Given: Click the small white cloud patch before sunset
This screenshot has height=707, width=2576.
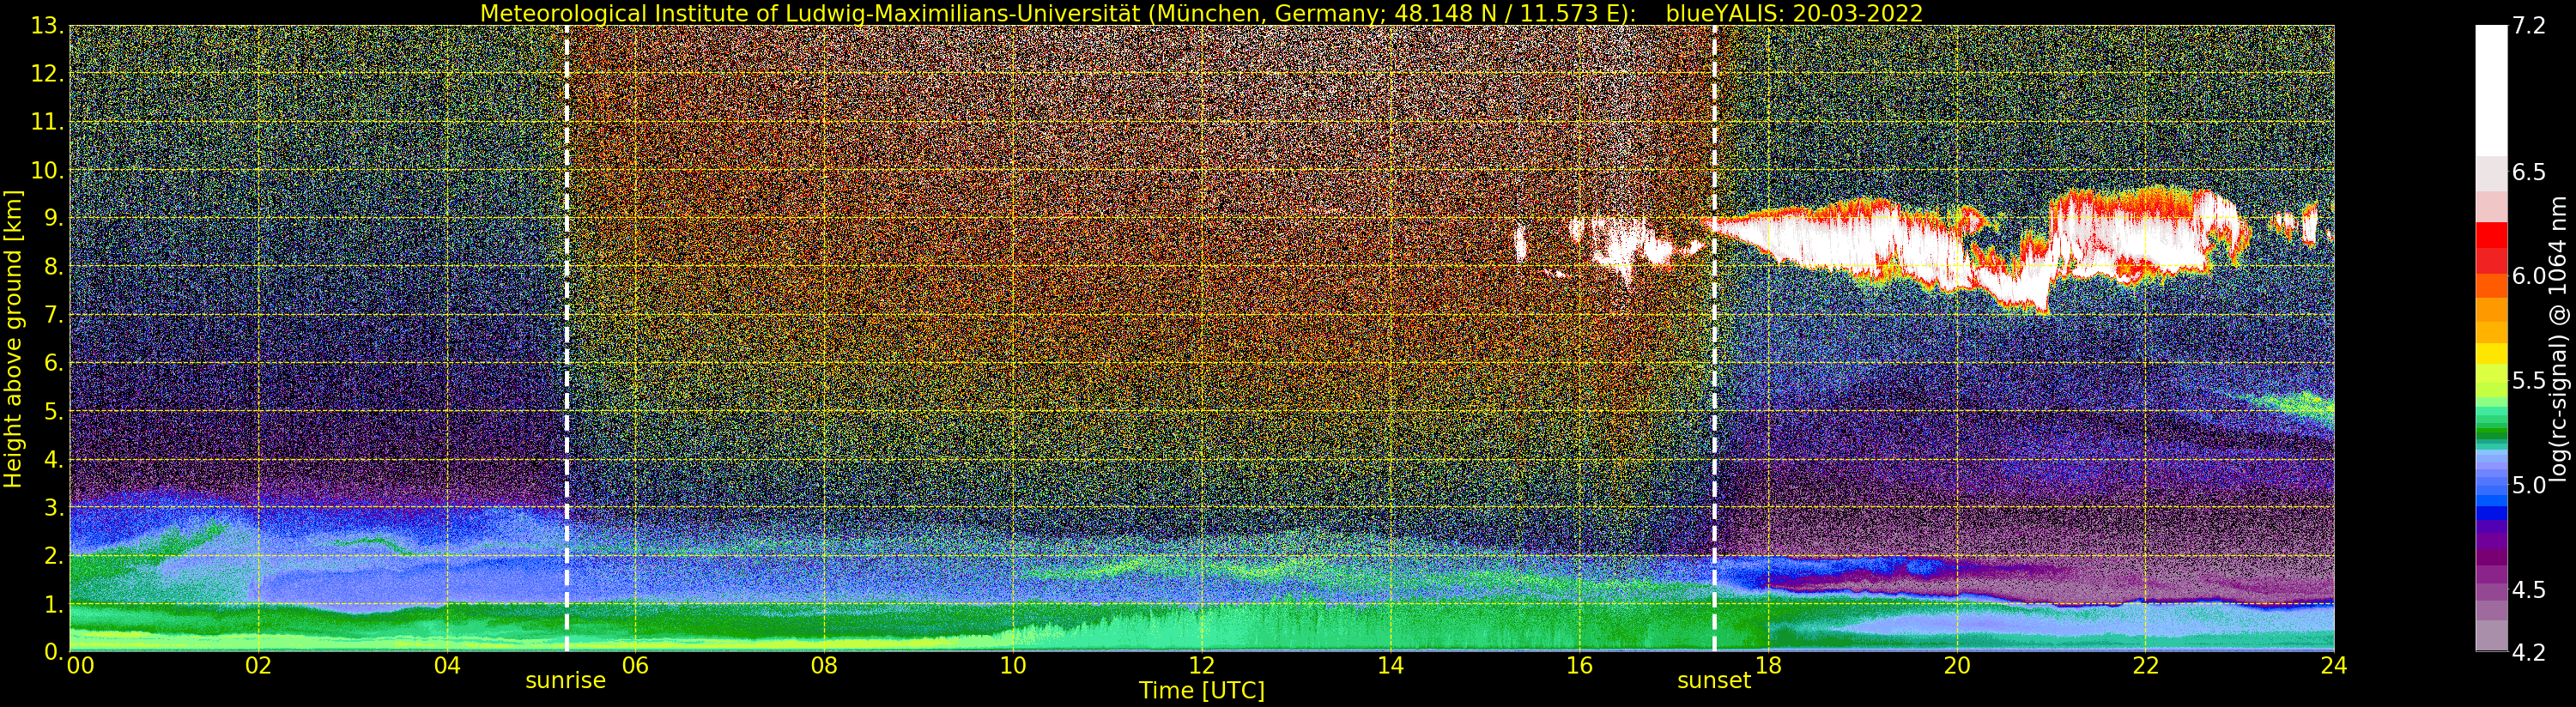Looking at the screenshot, I should pos(1521,243).
